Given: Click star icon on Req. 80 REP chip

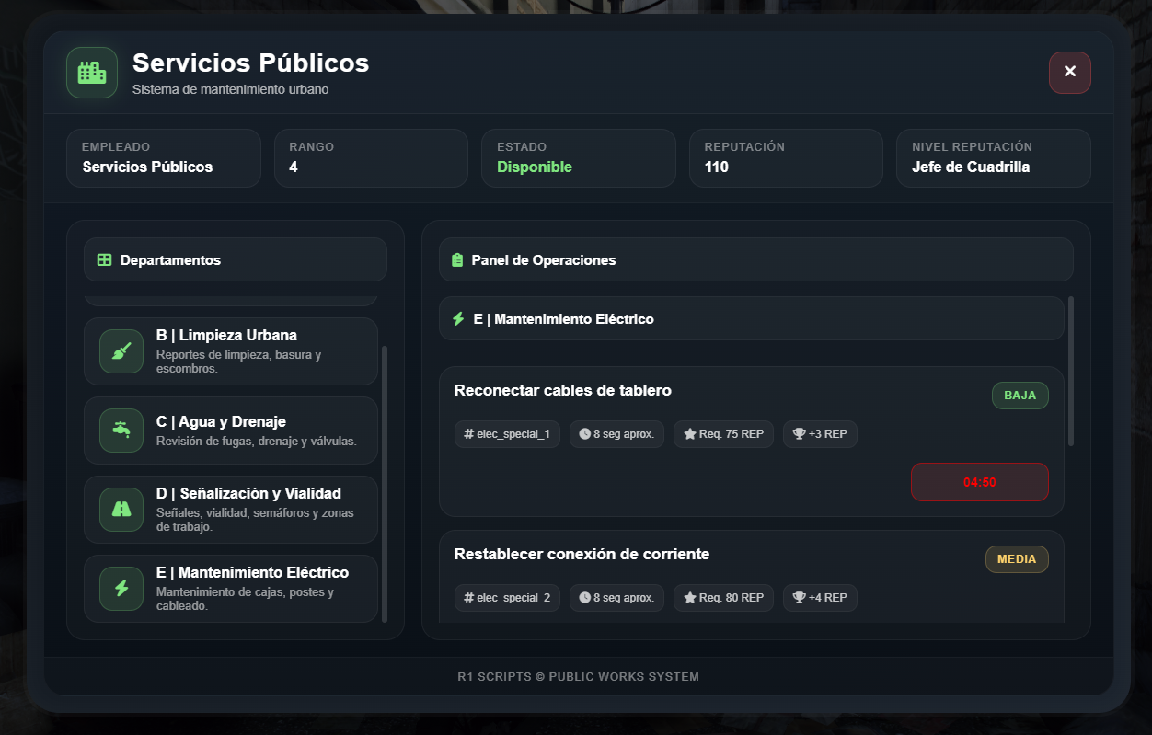Looking at the screenshot, I should (x=690, y=598).
